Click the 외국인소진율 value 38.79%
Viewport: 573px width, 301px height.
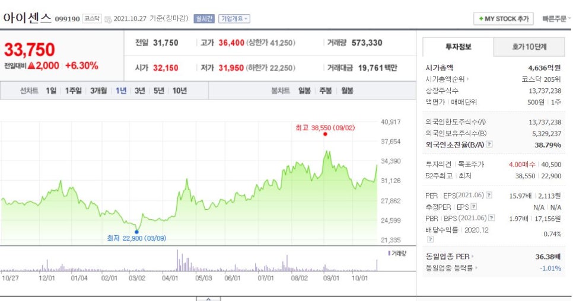pos(547,145)
